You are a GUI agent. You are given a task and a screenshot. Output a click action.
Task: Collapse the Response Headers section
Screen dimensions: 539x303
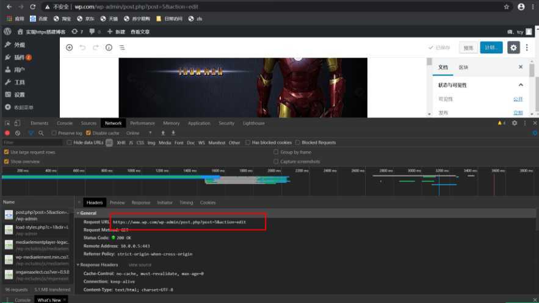78,265
